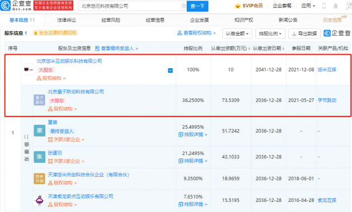The width and height of the screenshot is (352, 212).
Task: Open 持股比例 dropdown filter
Action: click(x=270, y=34)
